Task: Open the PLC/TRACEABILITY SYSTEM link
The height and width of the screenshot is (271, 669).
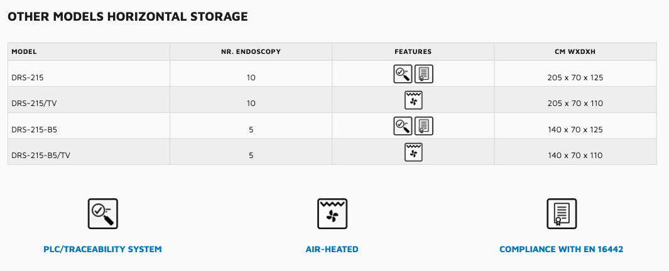Action: pos(102,249)
